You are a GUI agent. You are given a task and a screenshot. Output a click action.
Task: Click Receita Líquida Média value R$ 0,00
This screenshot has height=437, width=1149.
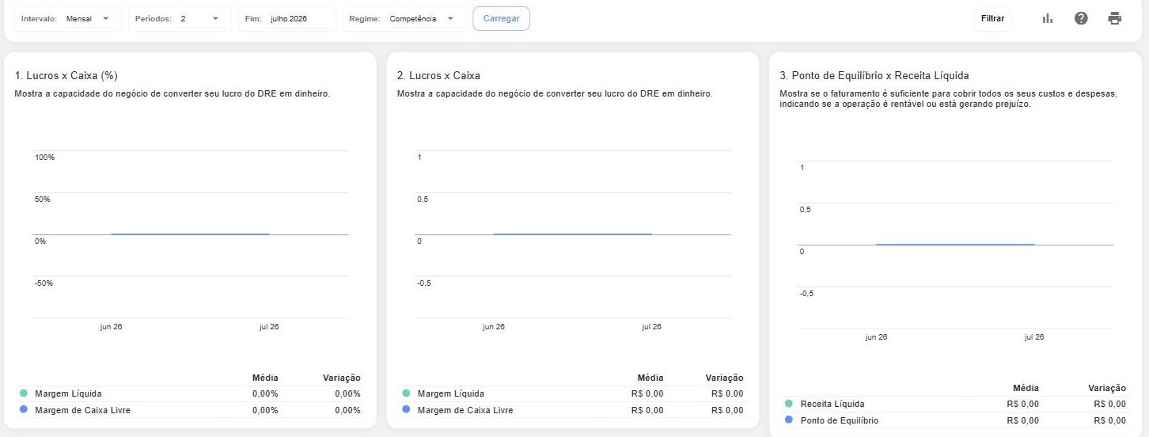point(1022,404)
